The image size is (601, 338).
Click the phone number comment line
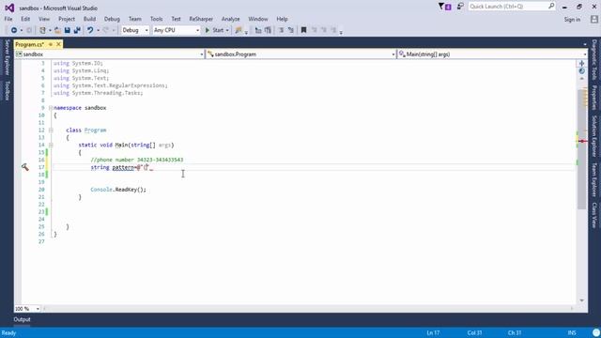coord(137,160)
